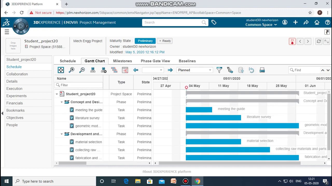Click the dependency cascade icon
The image size is (332, 186).
(x=230, y=70)
